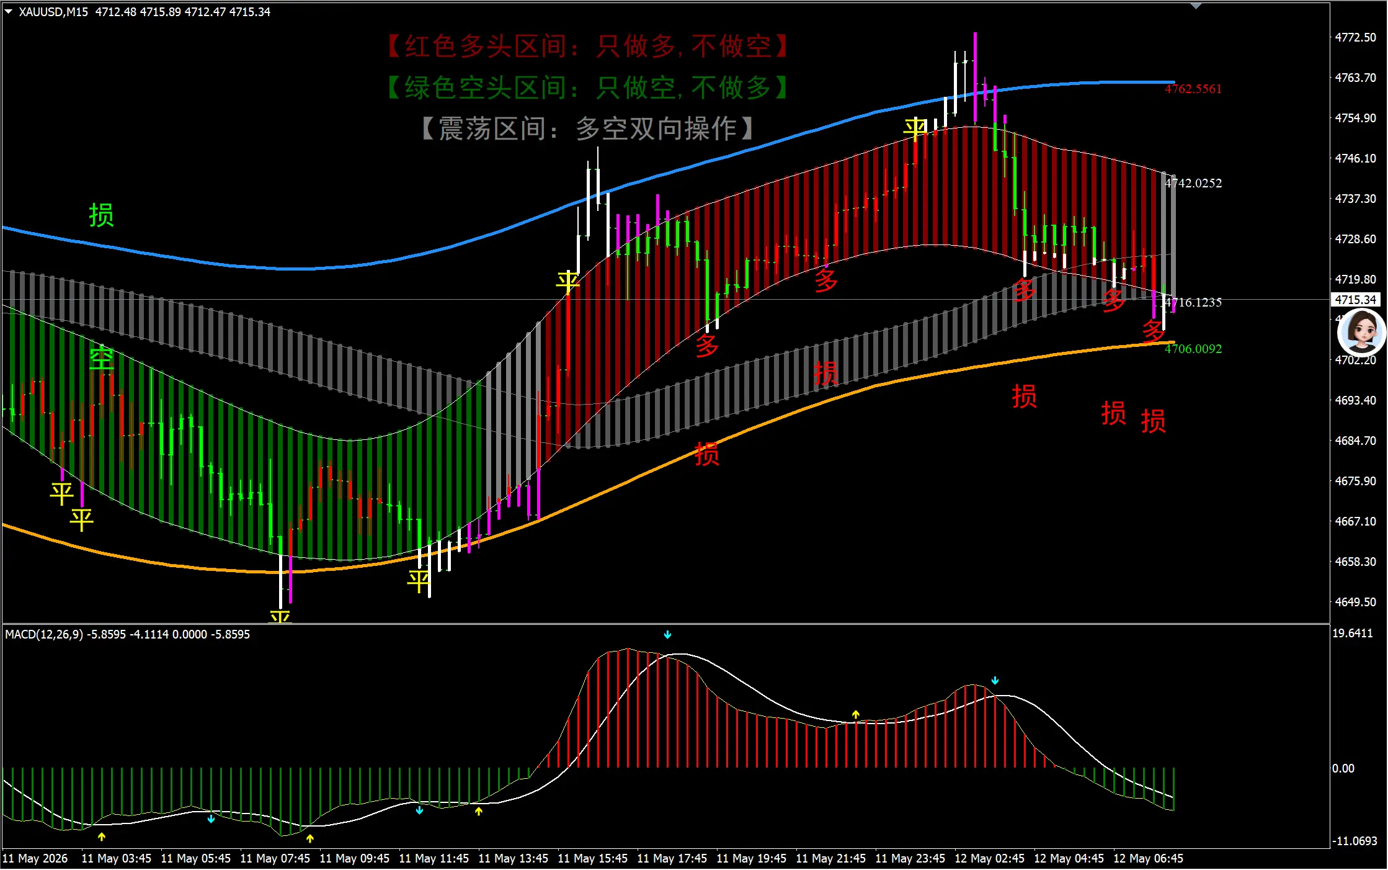Click the 11 May 03:45 time label
The image size is (1388, 870).
point(117,858)
